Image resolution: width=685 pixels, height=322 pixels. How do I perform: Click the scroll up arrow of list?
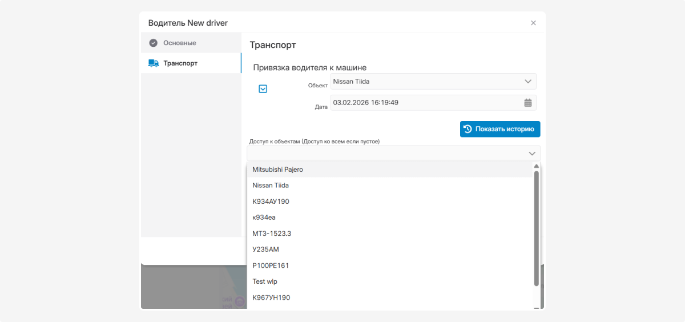click(x=537, y=166)
